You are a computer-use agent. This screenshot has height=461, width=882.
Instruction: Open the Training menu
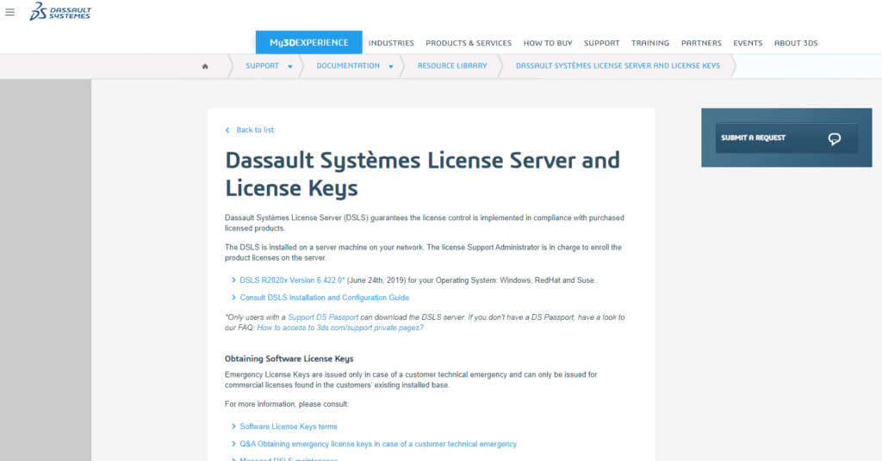point(650,43)
